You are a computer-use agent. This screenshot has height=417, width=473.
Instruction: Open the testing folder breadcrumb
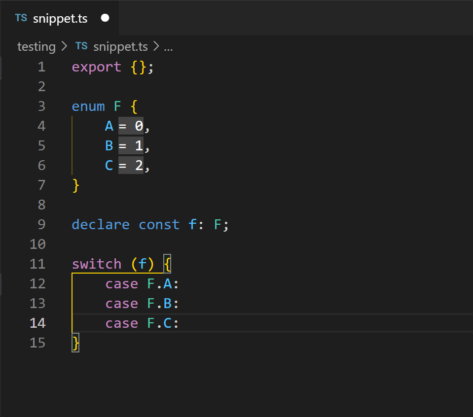click(x=36, y=47)
